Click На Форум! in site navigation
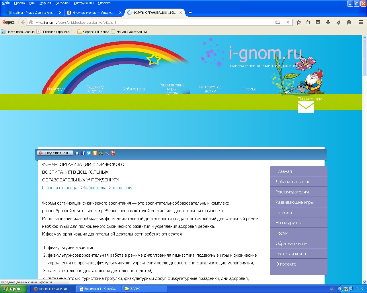 (56, 89)
